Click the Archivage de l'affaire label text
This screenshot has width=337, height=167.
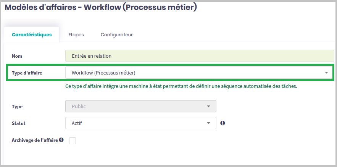point(35,140)
